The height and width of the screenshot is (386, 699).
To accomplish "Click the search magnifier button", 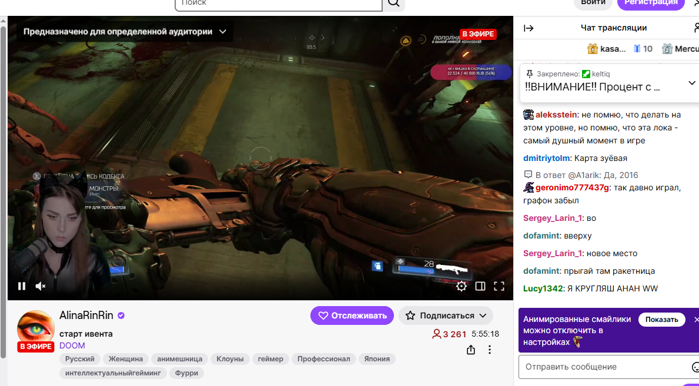I will (394, 3).
